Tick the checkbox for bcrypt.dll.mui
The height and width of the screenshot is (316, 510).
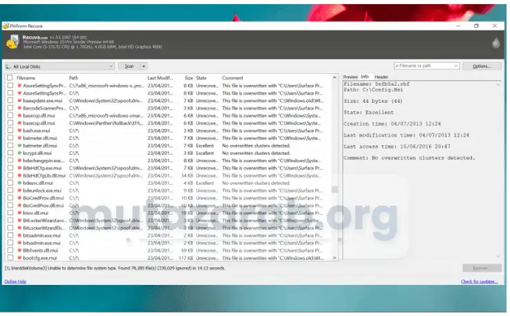coord(10,152)
